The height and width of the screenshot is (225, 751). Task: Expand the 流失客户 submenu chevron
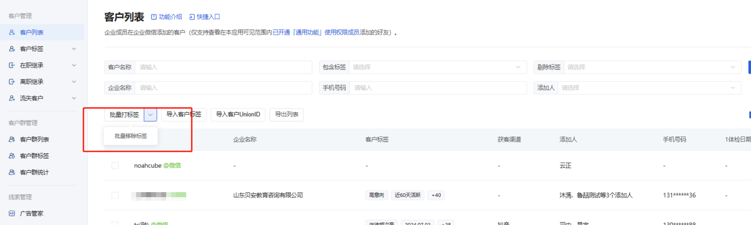(74, 98)
